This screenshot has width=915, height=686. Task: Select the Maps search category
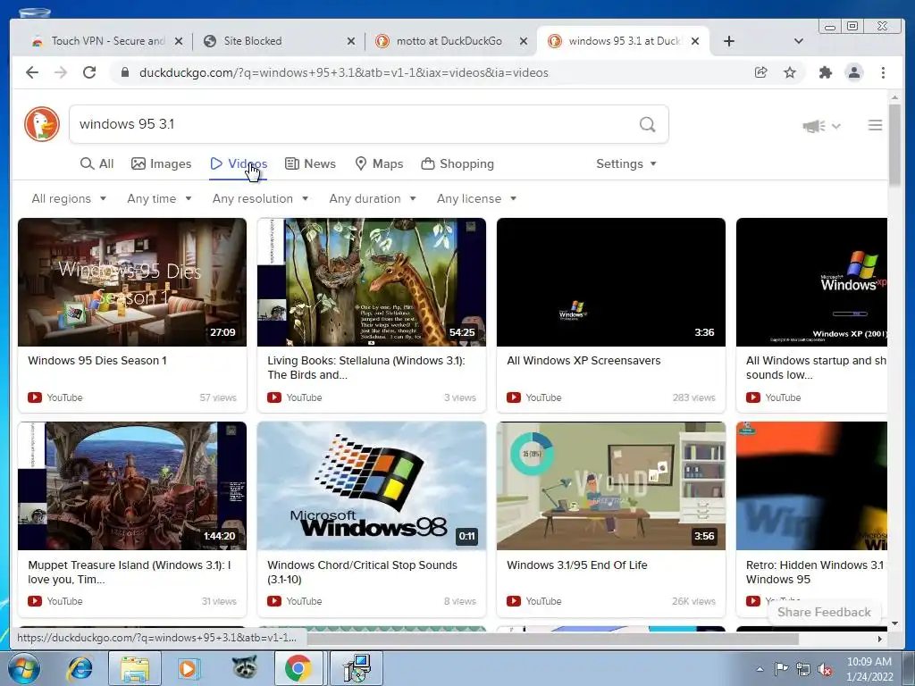click(x=379, y=164)
